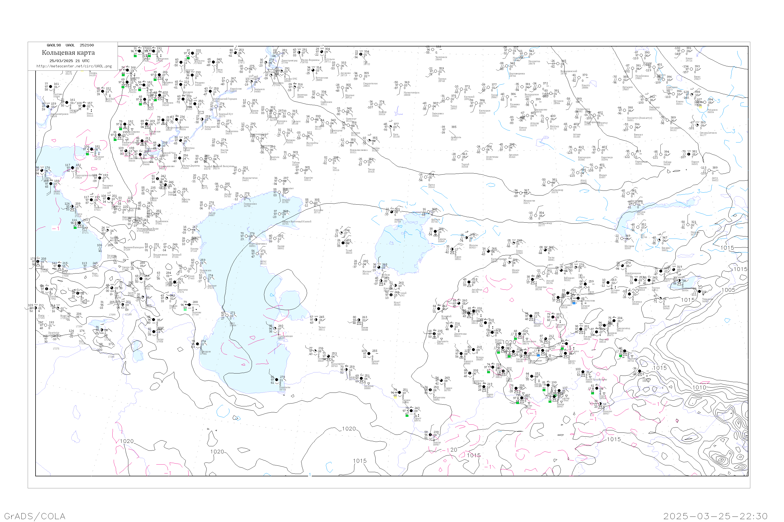
Task: Click the GrADS/COLA credit text
Action: click(35, 516)
